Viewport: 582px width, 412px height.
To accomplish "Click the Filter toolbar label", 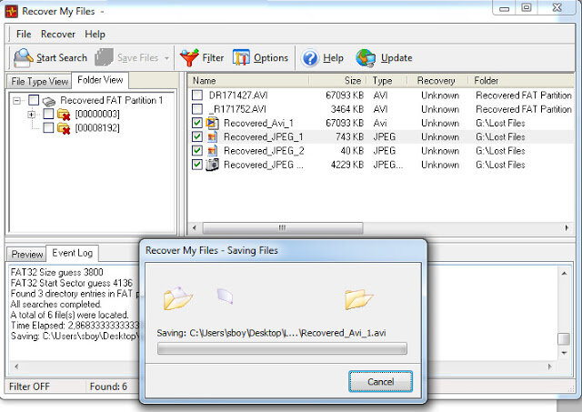I will point(213,58).
